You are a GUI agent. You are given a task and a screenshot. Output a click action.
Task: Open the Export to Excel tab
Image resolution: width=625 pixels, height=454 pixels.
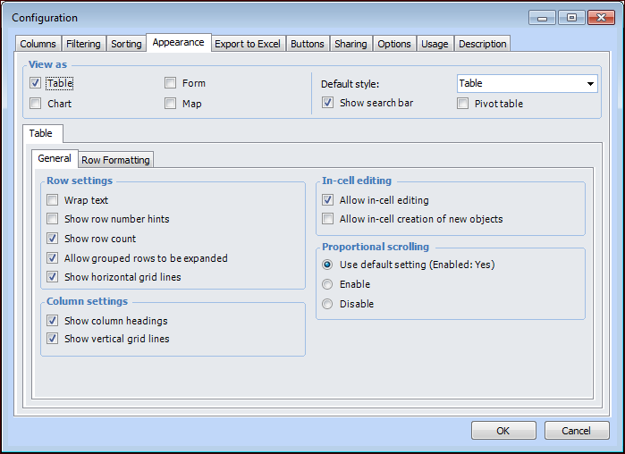coord(248,44)
